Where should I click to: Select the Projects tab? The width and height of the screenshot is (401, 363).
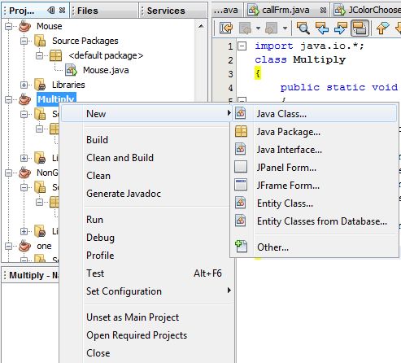(22, 11)
